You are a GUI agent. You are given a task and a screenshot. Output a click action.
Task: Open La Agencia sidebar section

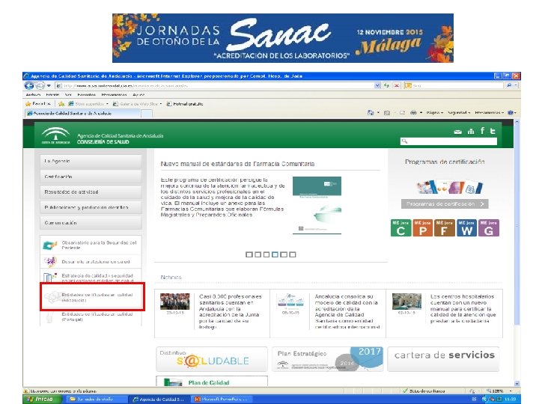click(x=91, y=161)
